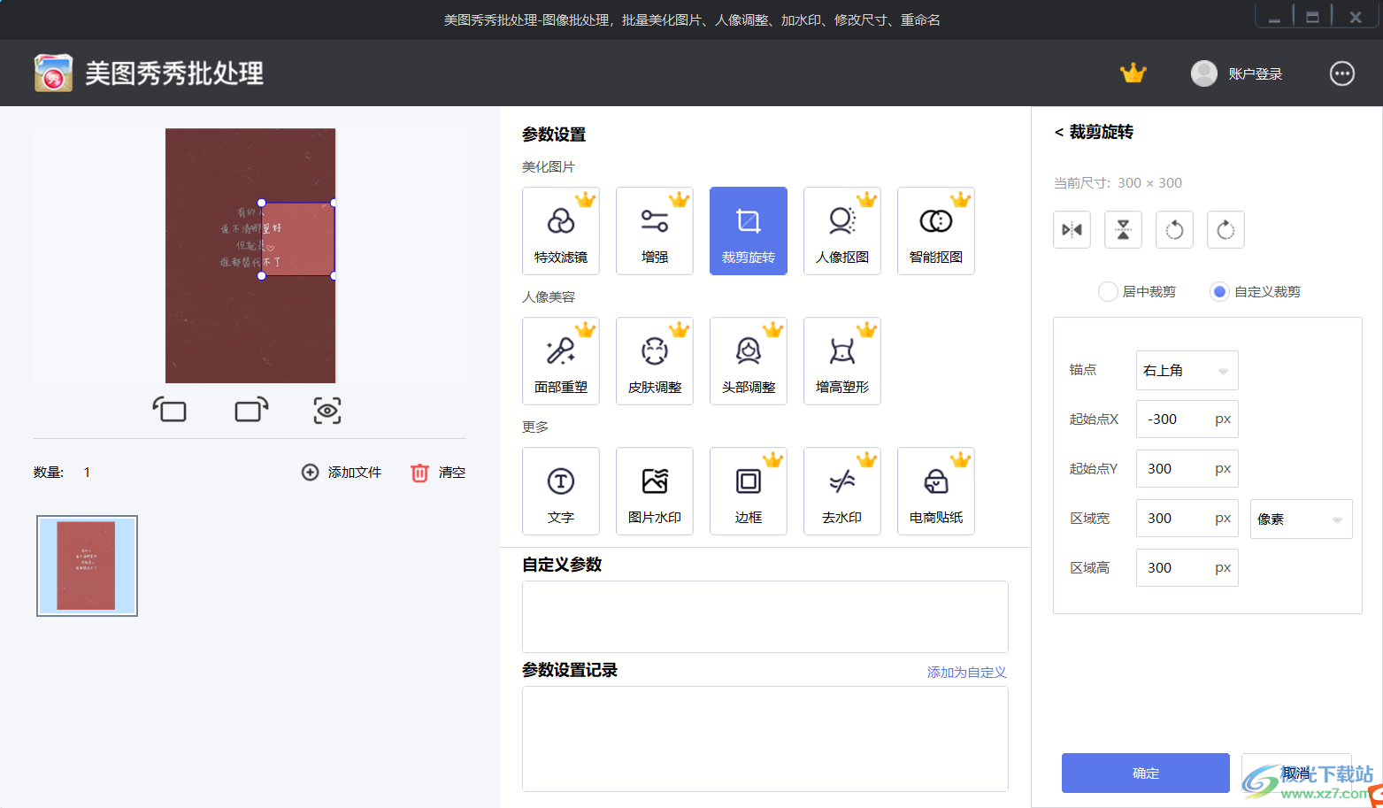This screenshot has height=808, width=1383.
Task: Expand the 锚点 anchor dropdown 右上角
Action: click(x=1187, y=370)
